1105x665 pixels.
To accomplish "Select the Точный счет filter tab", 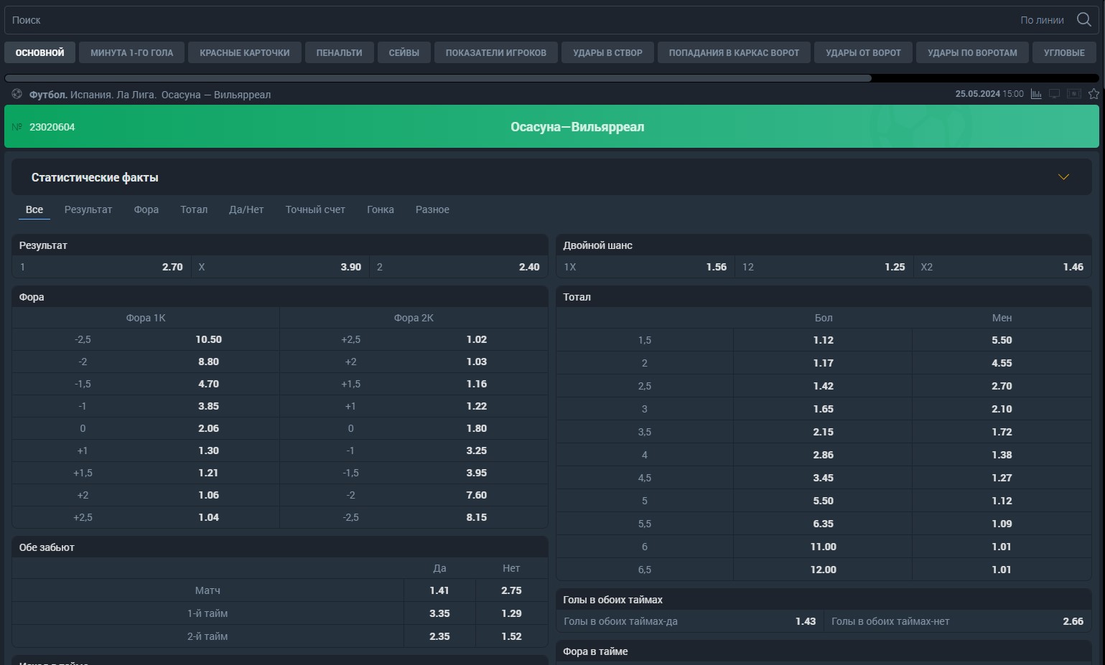I will tap(315, 209).
